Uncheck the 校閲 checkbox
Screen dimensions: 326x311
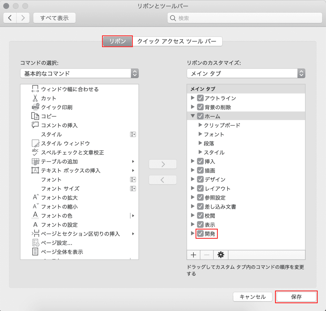[x=200, y=215]
